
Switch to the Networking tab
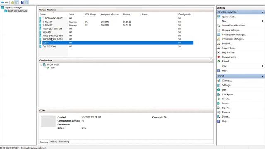coord(64,142)
